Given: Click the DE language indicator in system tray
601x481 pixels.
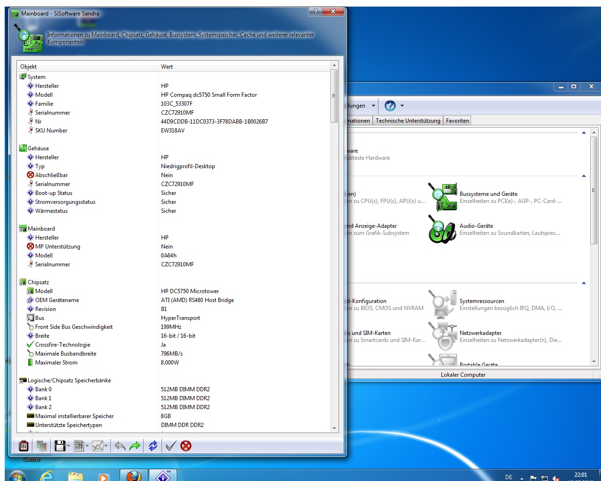Looking at the screenshot, I should coord(509,477).
